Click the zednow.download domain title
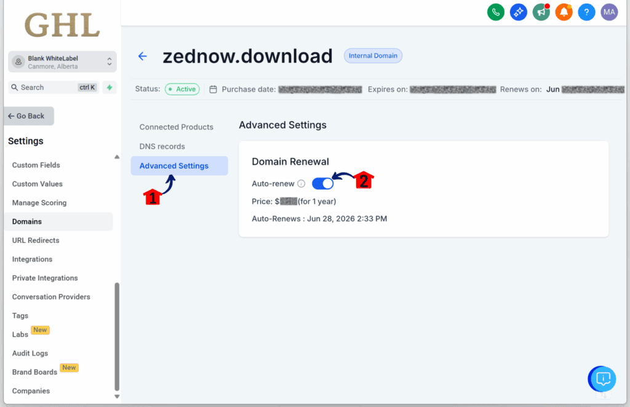 [247, 56]
